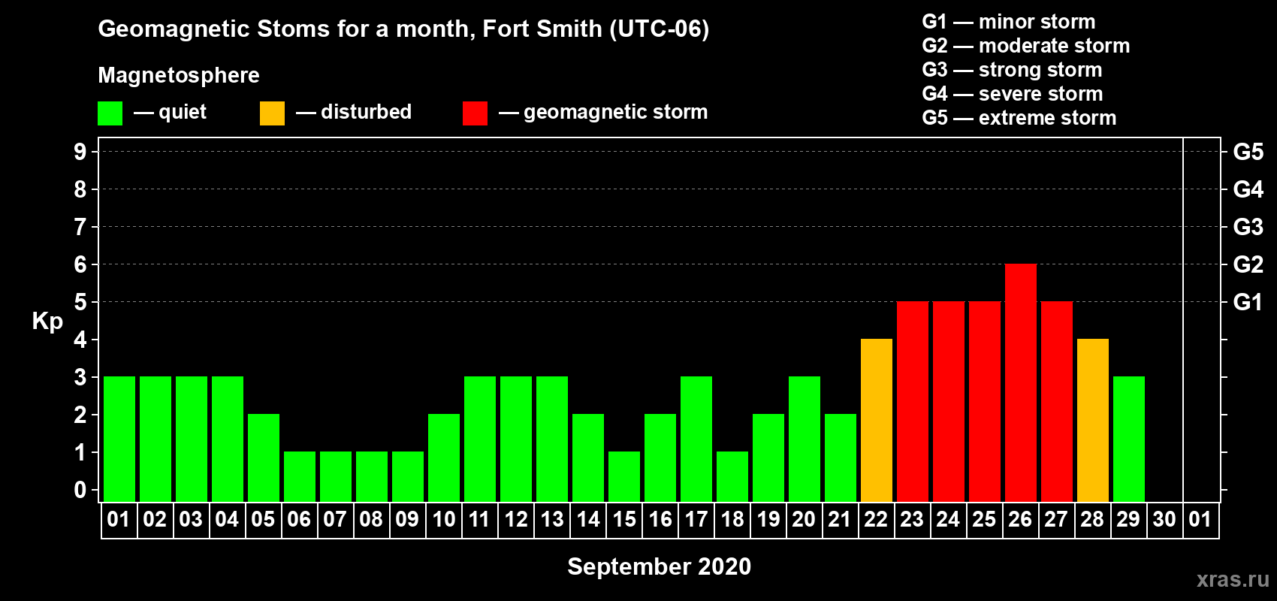Click the red bar for day 26

click(1021, 382)
